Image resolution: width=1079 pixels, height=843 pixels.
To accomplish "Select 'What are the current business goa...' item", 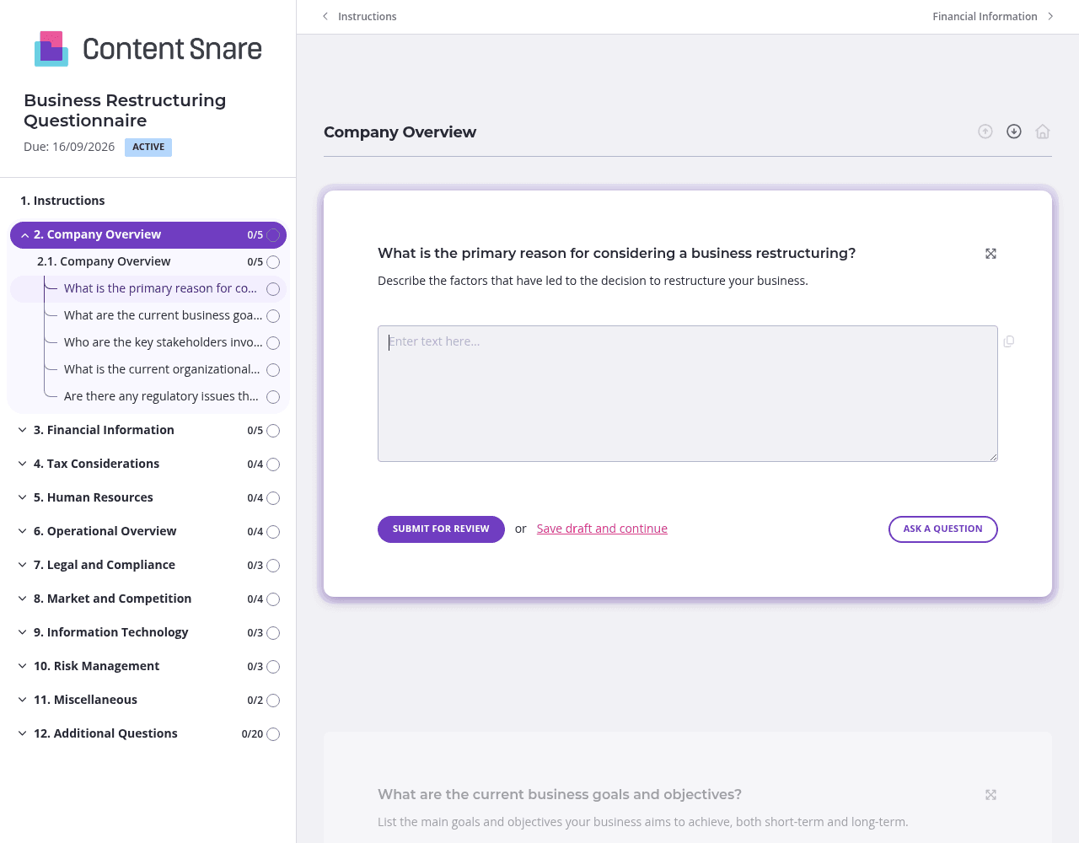I will point(163,315).
